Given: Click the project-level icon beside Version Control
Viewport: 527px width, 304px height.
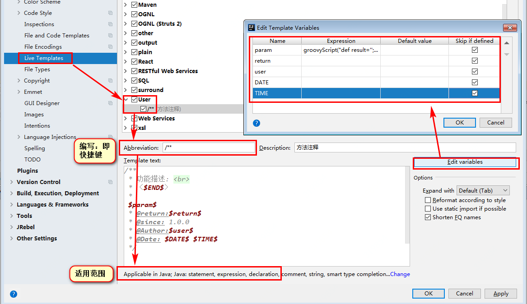Looking at the screenshot, I should 111,182.
